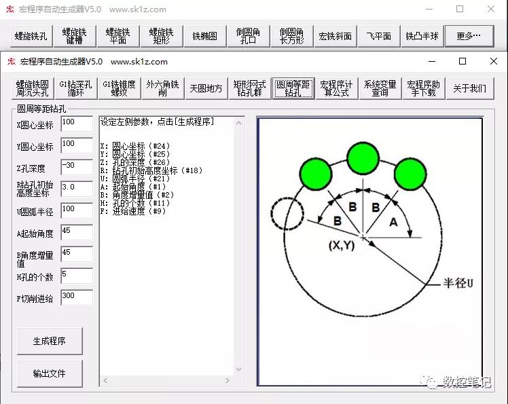This screenshot has width=508, height=404.
Task: Select the 螺旋铣键槽 function
Action: pyautogui.click(x=74, y=36)
